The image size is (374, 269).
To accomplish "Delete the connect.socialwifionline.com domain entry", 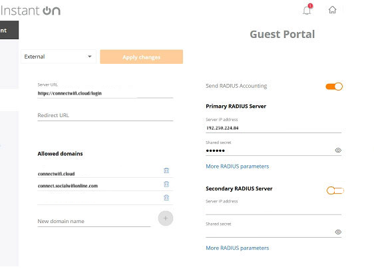I will click(x=166, y=184).
